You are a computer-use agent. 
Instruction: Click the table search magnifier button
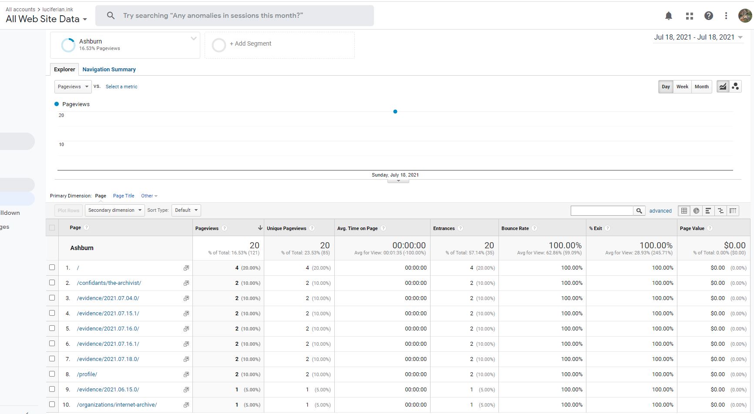point(639,211)
